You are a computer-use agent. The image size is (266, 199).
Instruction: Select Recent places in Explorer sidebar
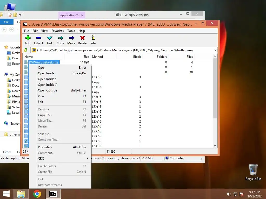click(x=14, y=64)
